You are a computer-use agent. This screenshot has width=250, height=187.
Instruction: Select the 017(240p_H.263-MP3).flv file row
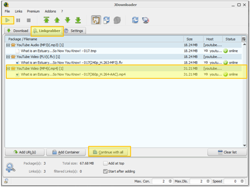(124, 63)
